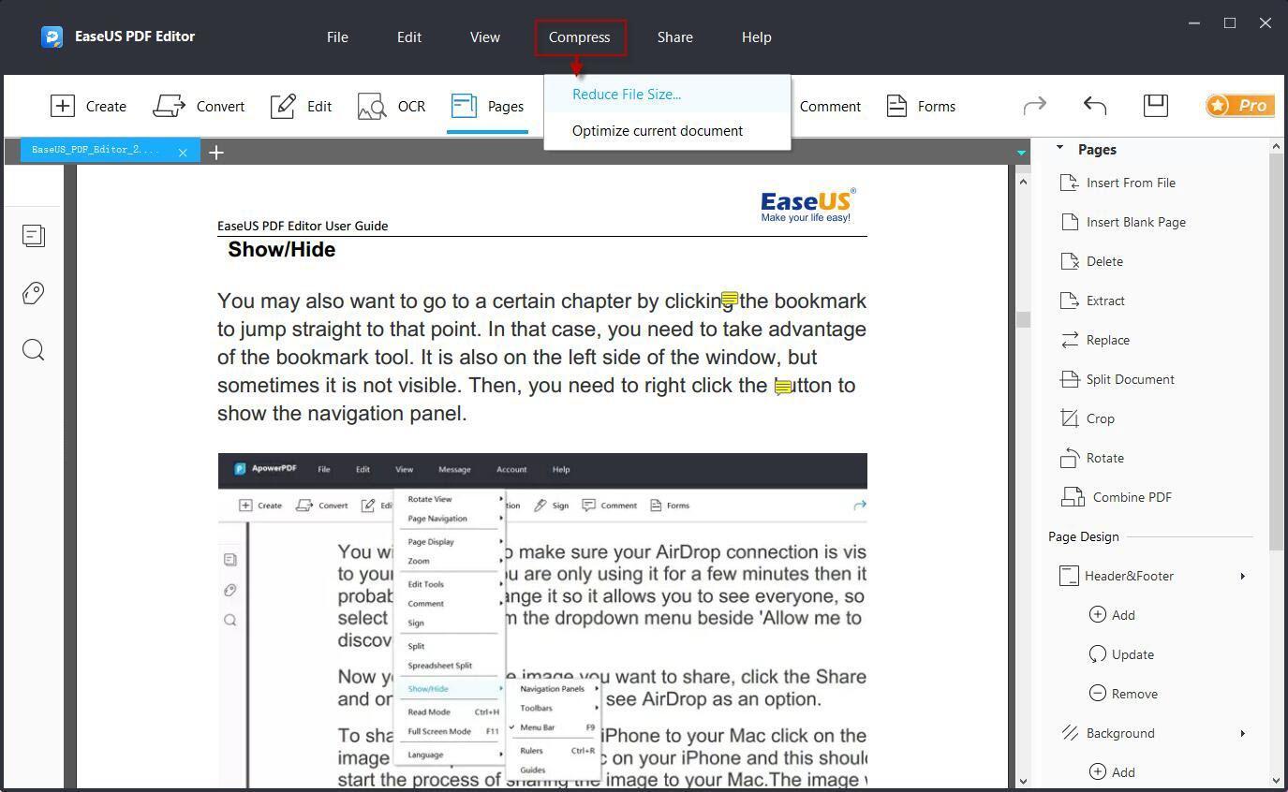This screenshot has height=792, width=1288.
Task: Expand Background submenu arrow
Action: pyautogui.click(x=1243, y=733)
